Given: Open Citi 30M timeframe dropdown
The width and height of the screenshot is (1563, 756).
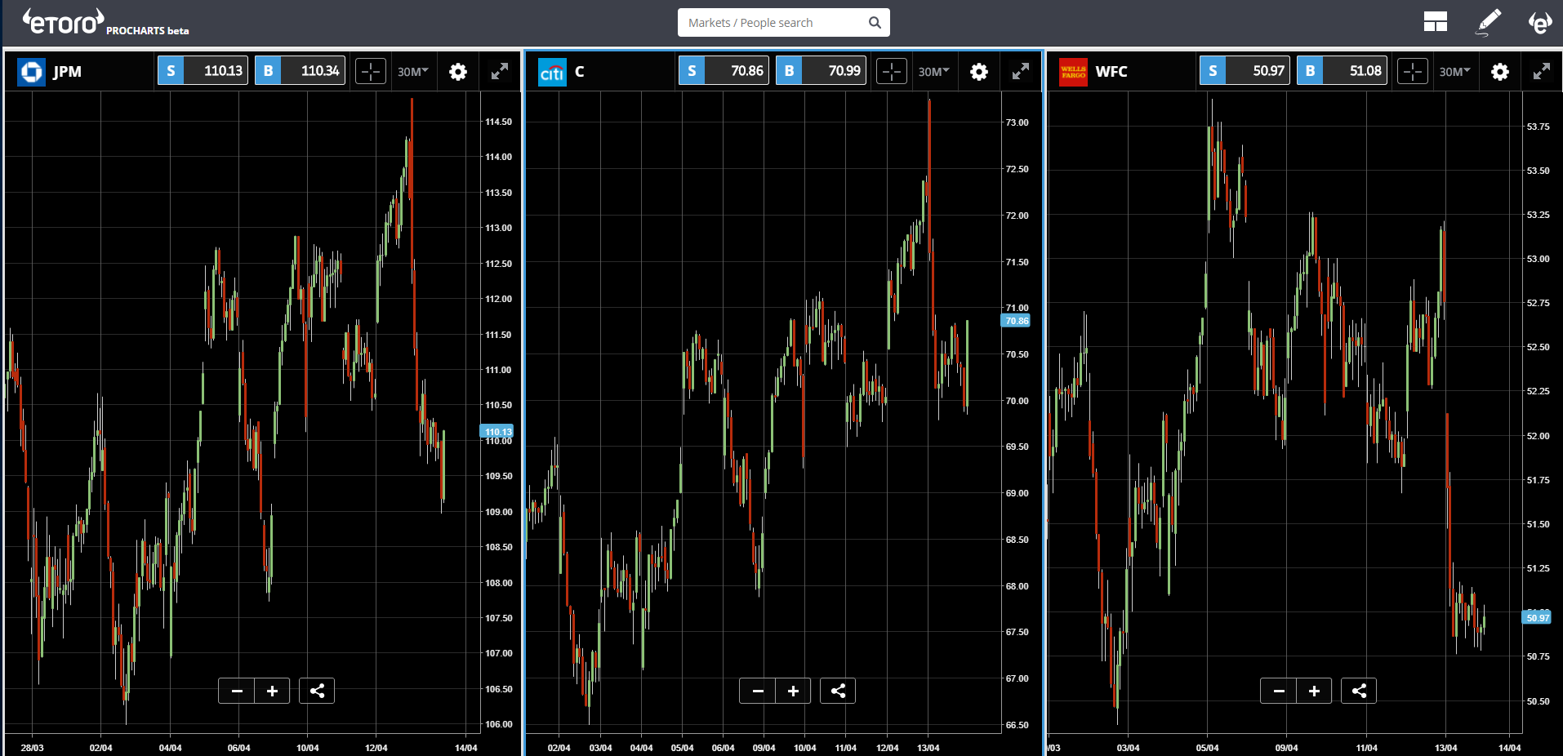Looking at the screenshot, I should pos(933,72).
